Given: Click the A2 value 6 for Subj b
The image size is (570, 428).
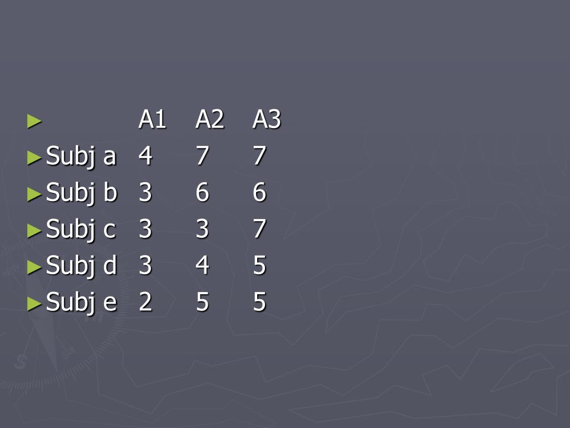Looking at the screenshot, I should pos(202,193).
